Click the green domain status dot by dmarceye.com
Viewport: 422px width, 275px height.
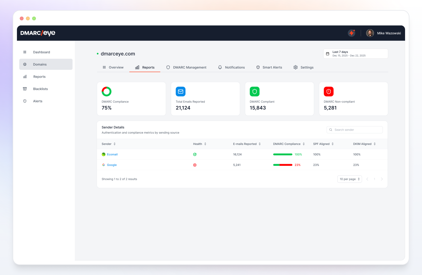[x=98, y=54]
